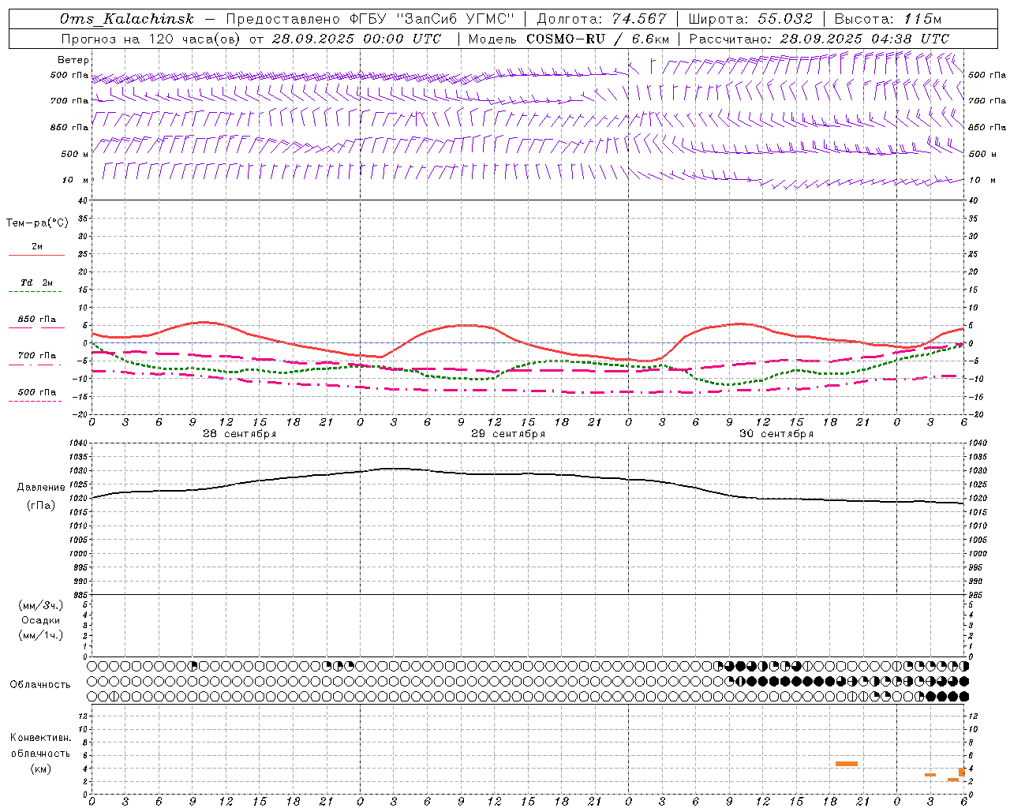The width and height of the screenshot is (1010, 808).
Task: Click the longest orange convective cloud bar
Action: pos(846,764)
